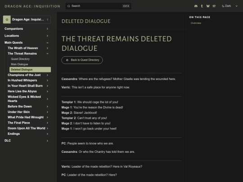The image size is (243, 182).
Task: Open the Discord link icon
Action: (x=196, y=6)
